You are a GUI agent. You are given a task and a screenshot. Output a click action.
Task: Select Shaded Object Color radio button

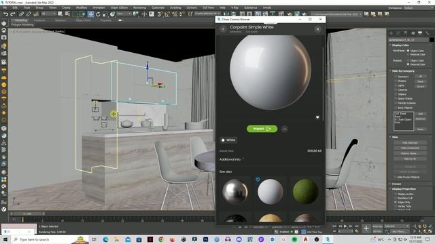408,60
